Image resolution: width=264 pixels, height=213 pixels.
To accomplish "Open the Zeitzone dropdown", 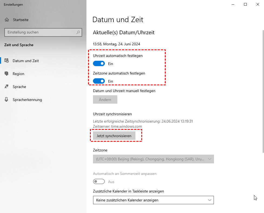I will coord(153,159).
